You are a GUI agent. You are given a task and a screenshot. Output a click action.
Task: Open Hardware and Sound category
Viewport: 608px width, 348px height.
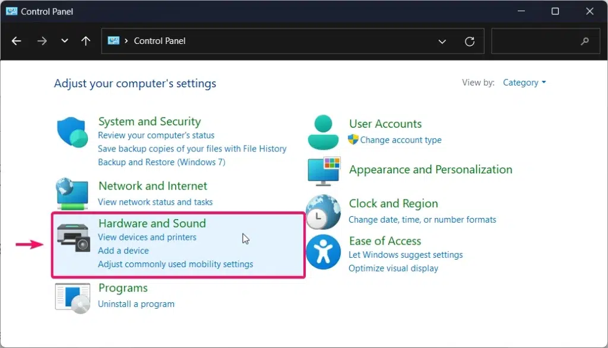[x=152, y=223]
